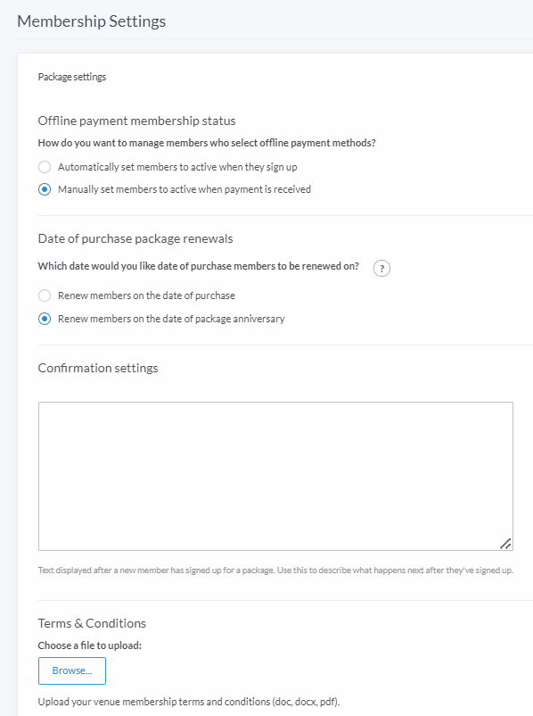Choose renew on package anniversary radio

coord(45,319)
